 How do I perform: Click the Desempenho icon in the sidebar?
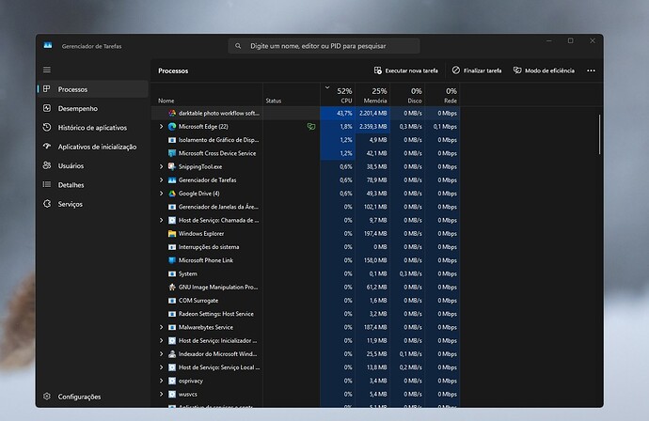(x=48, y=108)
